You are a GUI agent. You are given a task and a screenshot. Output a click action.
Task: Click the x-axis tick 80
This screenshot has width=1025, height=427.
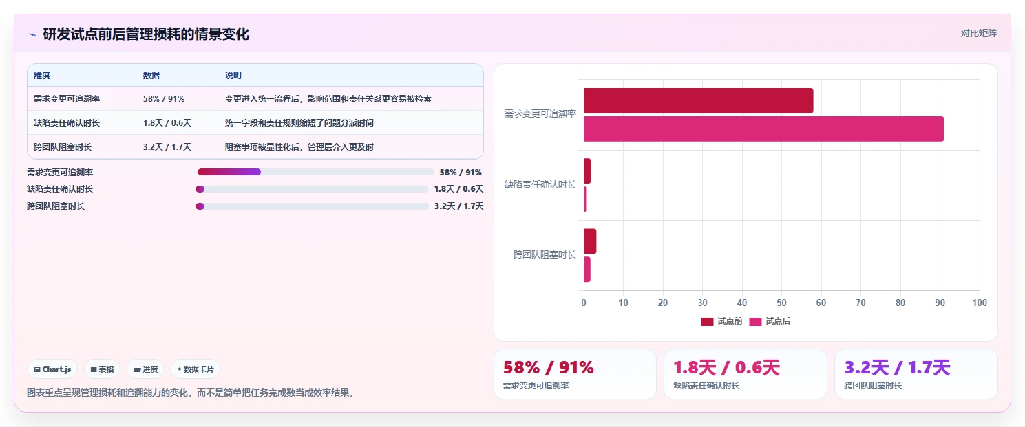click(x=900, y=303)
